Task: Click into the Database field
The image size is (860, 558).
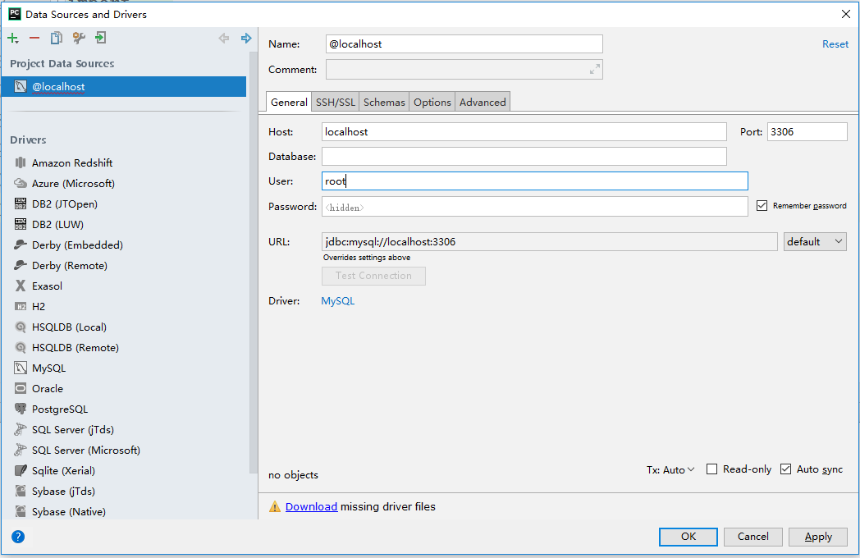Action: 524,157
